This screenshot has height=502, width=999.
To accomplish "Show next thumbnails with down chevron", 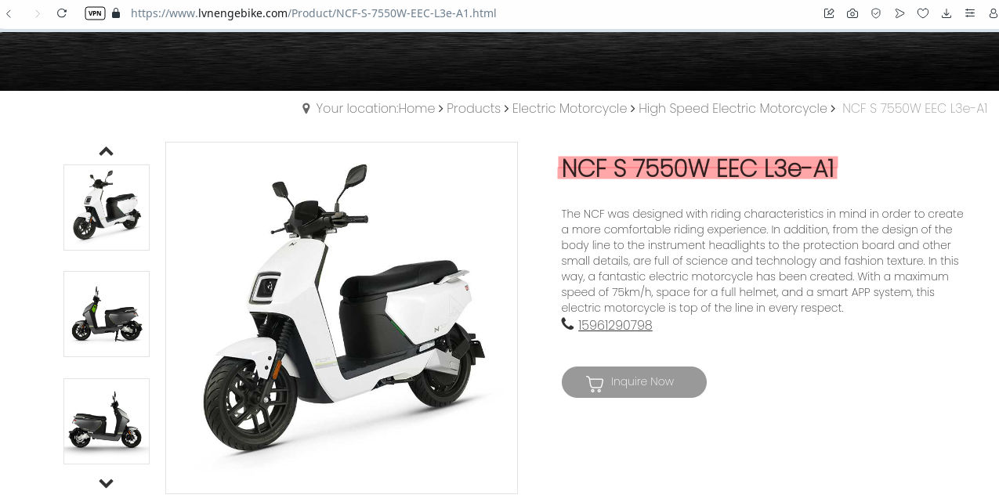I will pos(107,483).
